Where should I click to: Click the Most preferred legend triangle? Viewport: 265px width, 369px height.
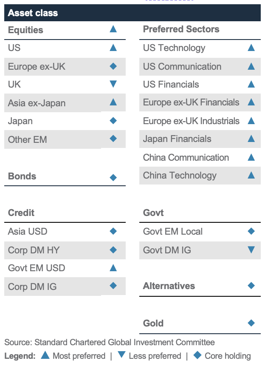[45, 355]
